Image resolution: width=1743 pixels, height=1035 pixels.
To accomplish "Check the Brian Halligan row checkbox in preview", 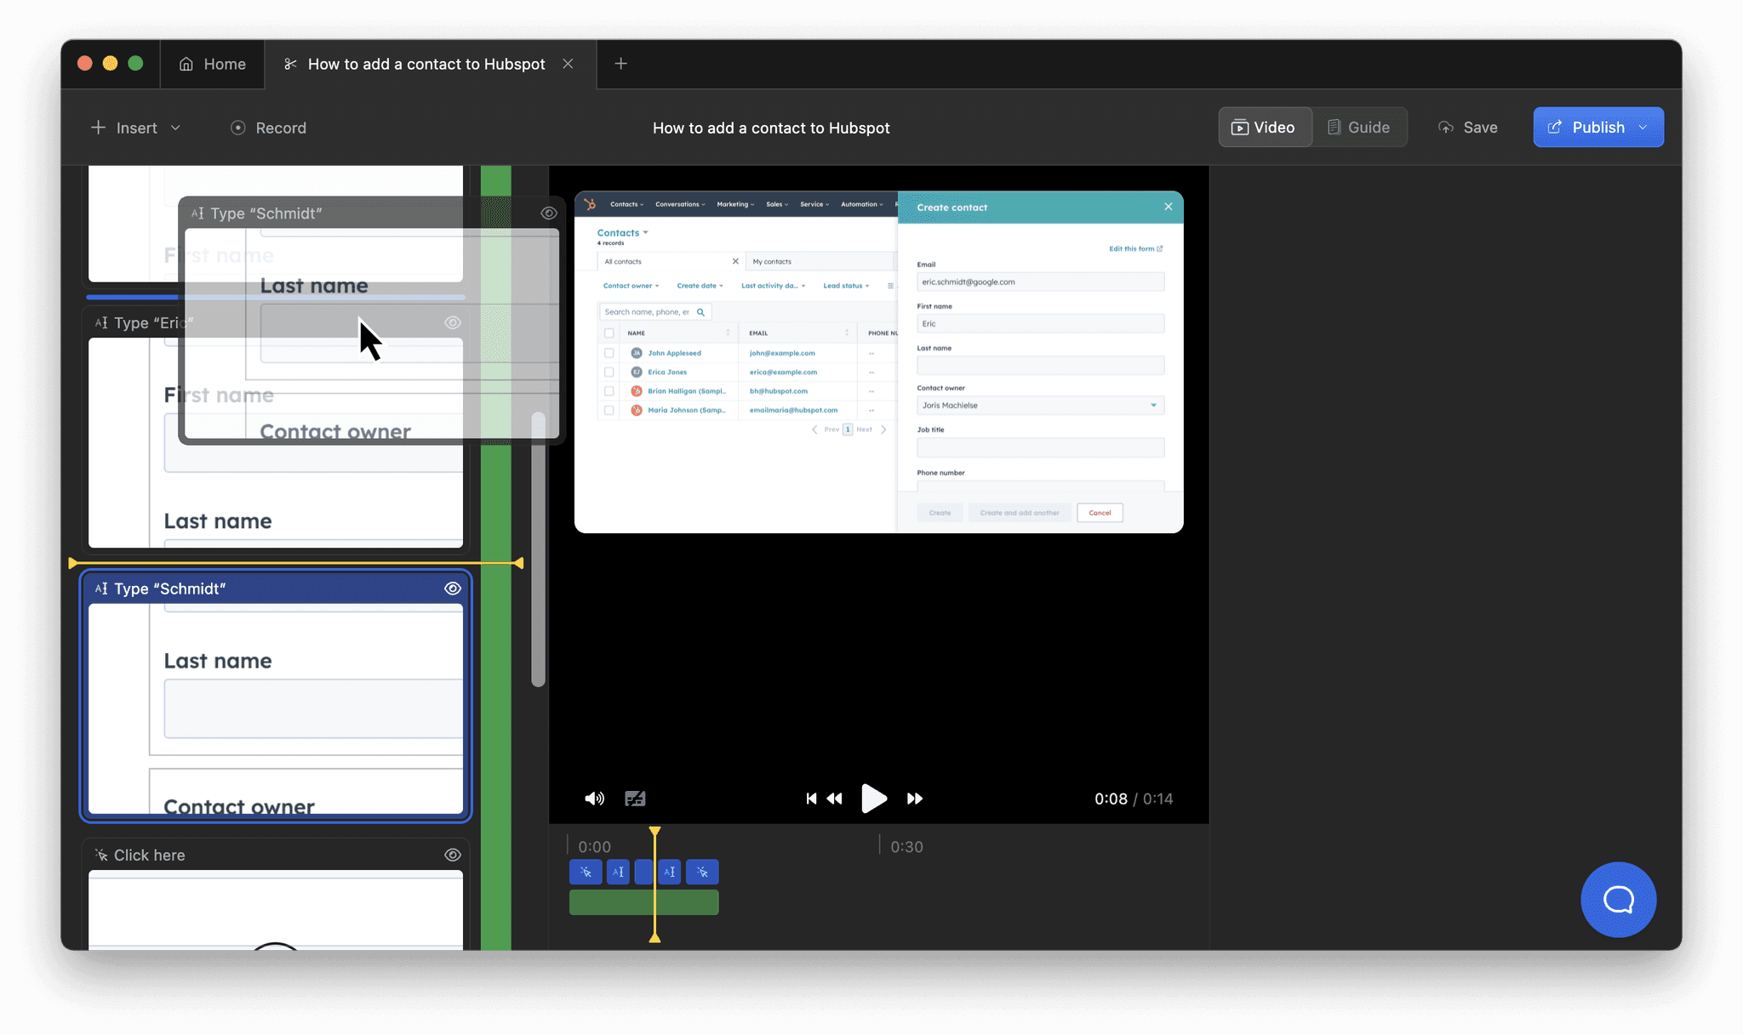I will pos(609,391).
